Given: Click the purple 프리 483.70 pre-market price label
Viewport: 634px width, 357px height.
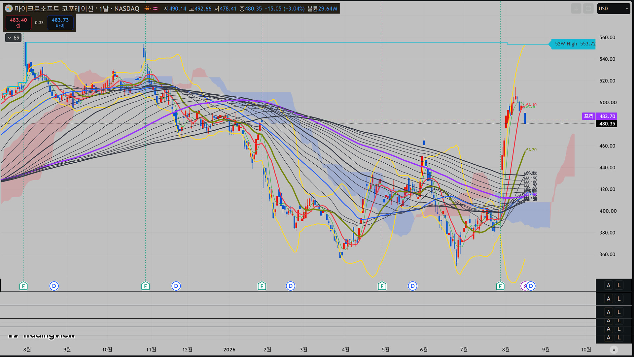Looking at the screenshot, I should (600, 116).
